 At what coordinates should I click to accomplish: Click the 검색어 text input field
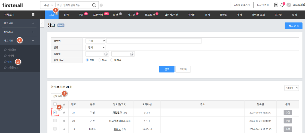tap(154, 41)
